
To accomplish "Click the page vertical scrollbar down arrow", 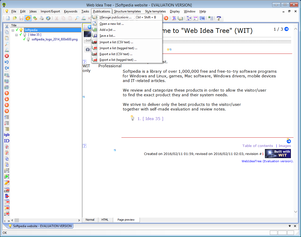I will click(296, 212).
